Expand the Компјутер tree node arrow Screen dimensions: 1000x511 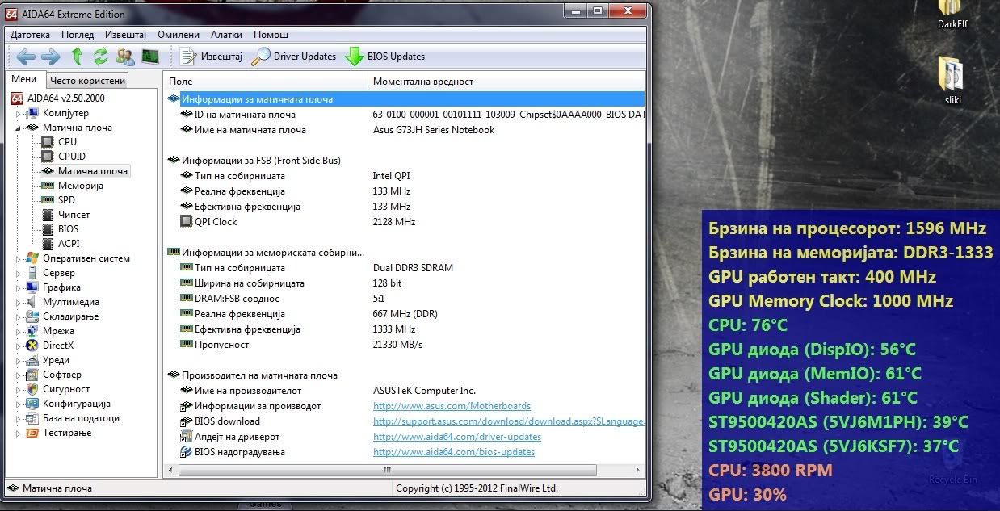point(19,114)
